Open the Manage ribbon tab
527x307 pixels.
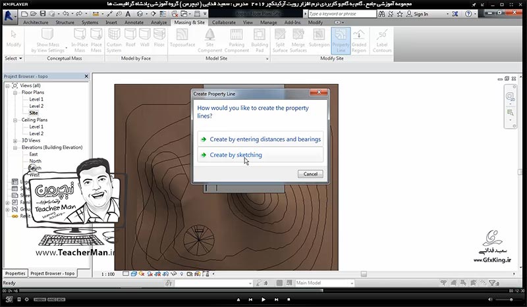click(x=269, y=22)
